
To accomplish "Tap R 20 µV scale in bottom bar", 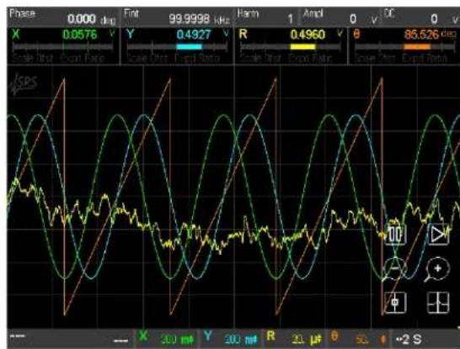I will click(x=295, y=339).
